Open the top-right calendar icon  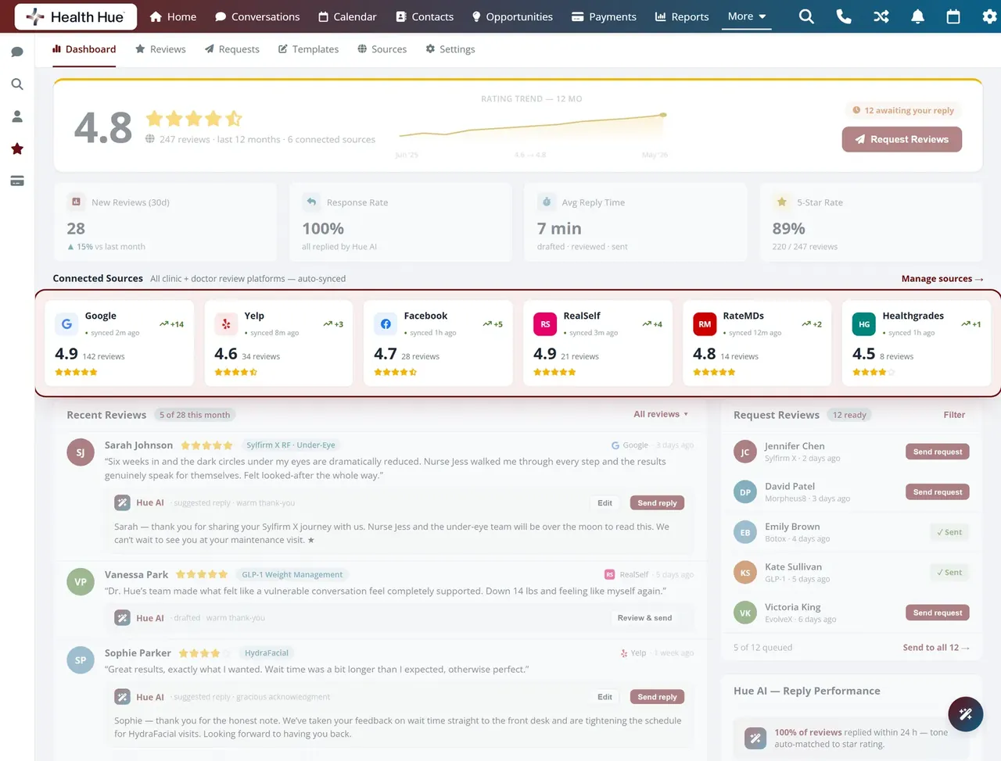tap(953, 16)
